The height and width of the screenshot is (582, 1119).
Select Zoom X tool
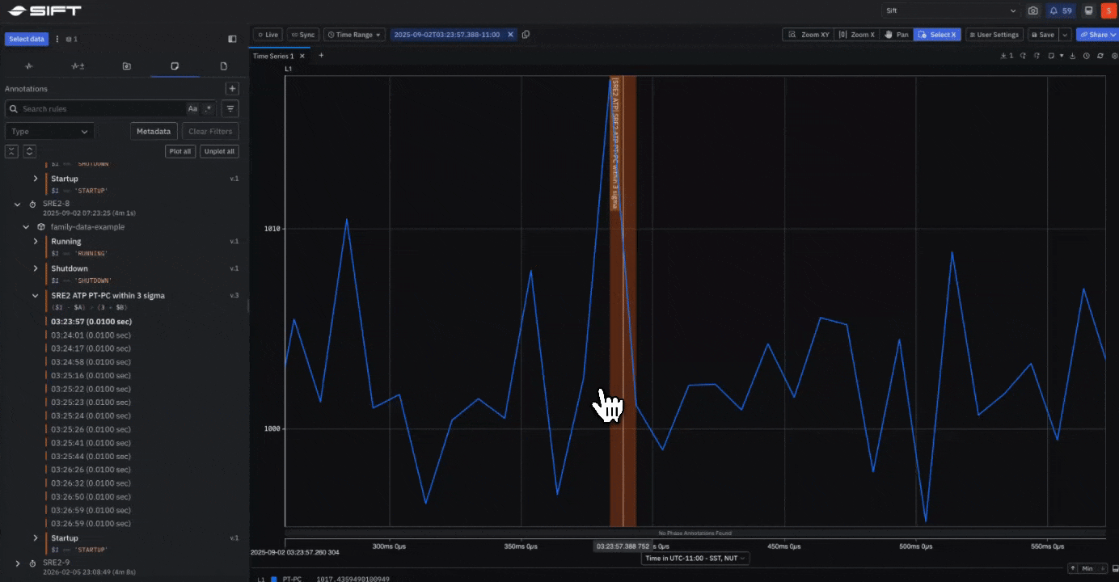tap(856, 35)
